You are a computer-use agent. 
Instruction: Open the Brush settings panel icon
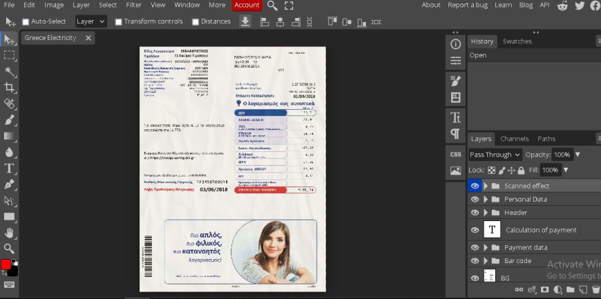[455, 81]
